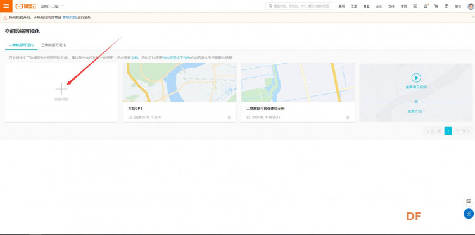
Task: Delete the 车载GPS scene via trash icon
Action: pos(229,117)
